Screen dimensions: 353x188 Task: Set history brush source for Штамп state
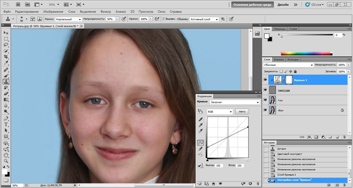266,149
